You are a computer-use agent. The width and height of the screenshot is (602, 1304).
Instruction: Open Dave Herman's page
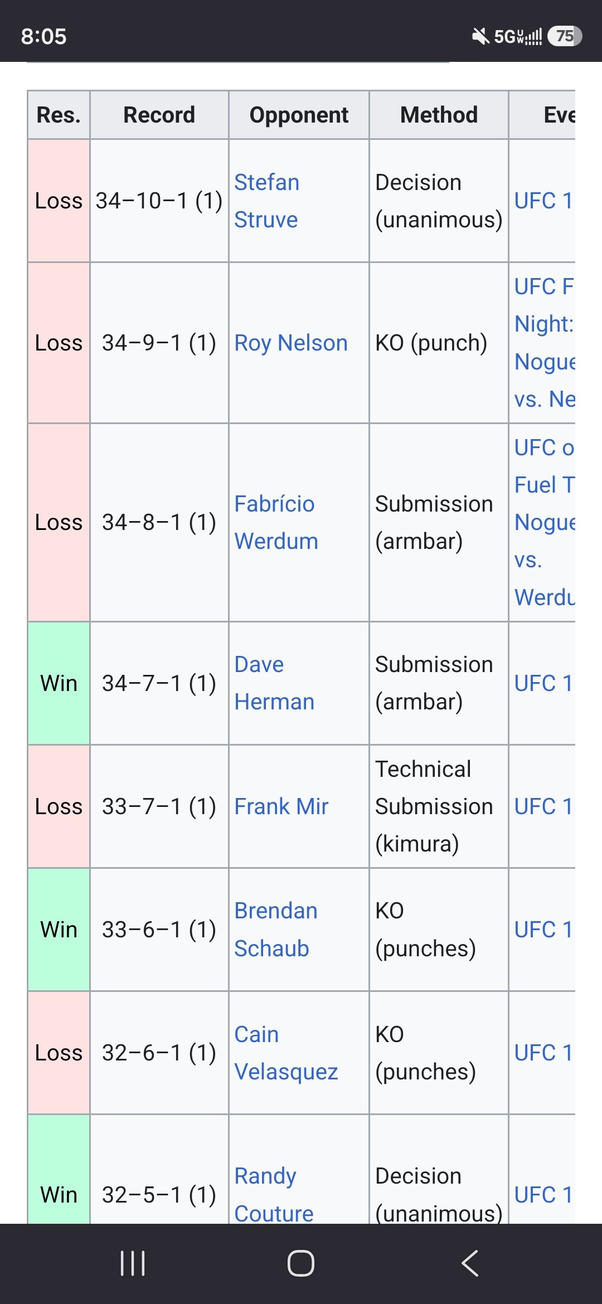point(274,683)
